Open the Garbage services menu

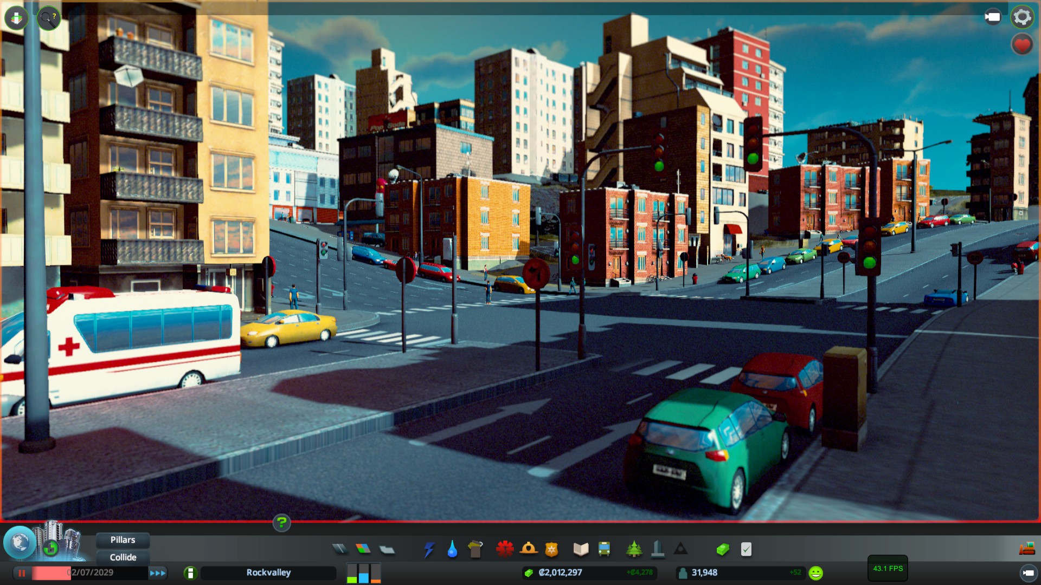click(475, 550)
